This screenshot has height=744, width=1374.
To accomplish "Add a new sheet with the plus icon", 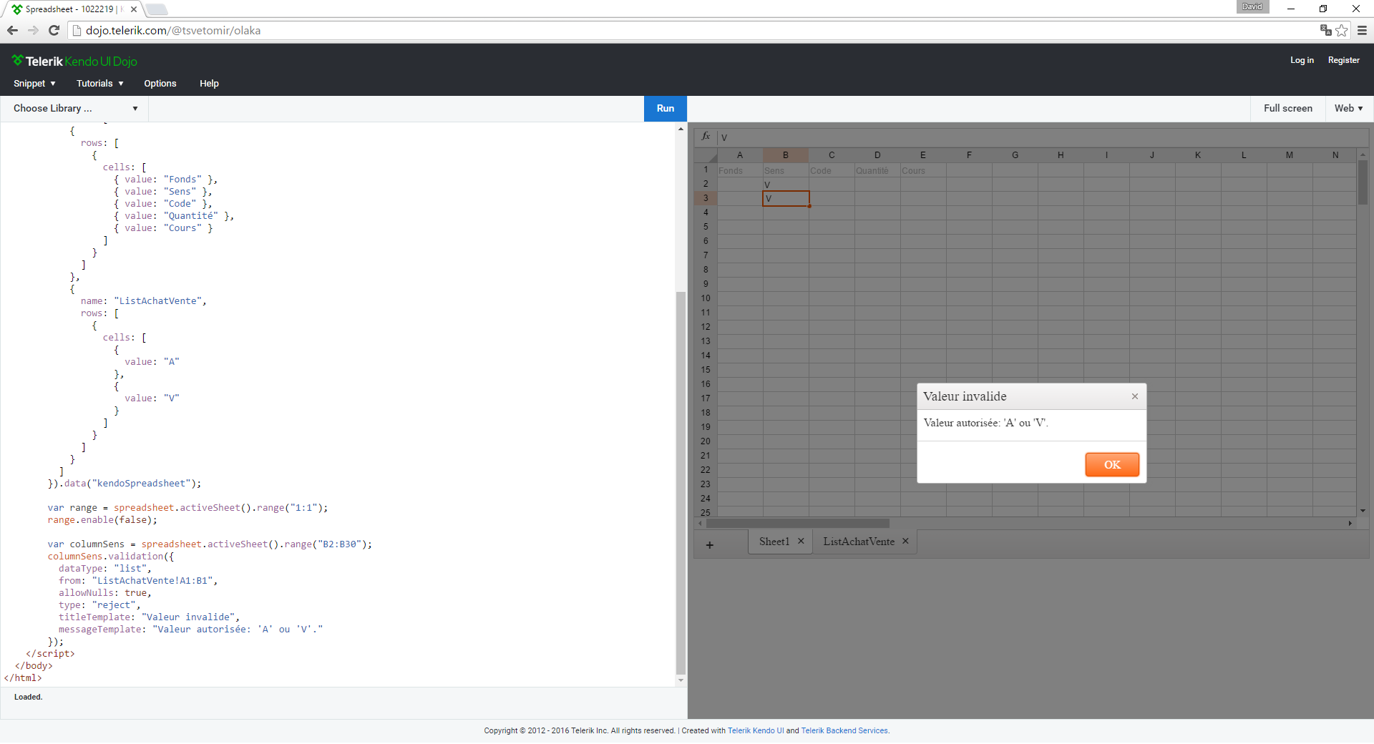I will pos(709,545).
